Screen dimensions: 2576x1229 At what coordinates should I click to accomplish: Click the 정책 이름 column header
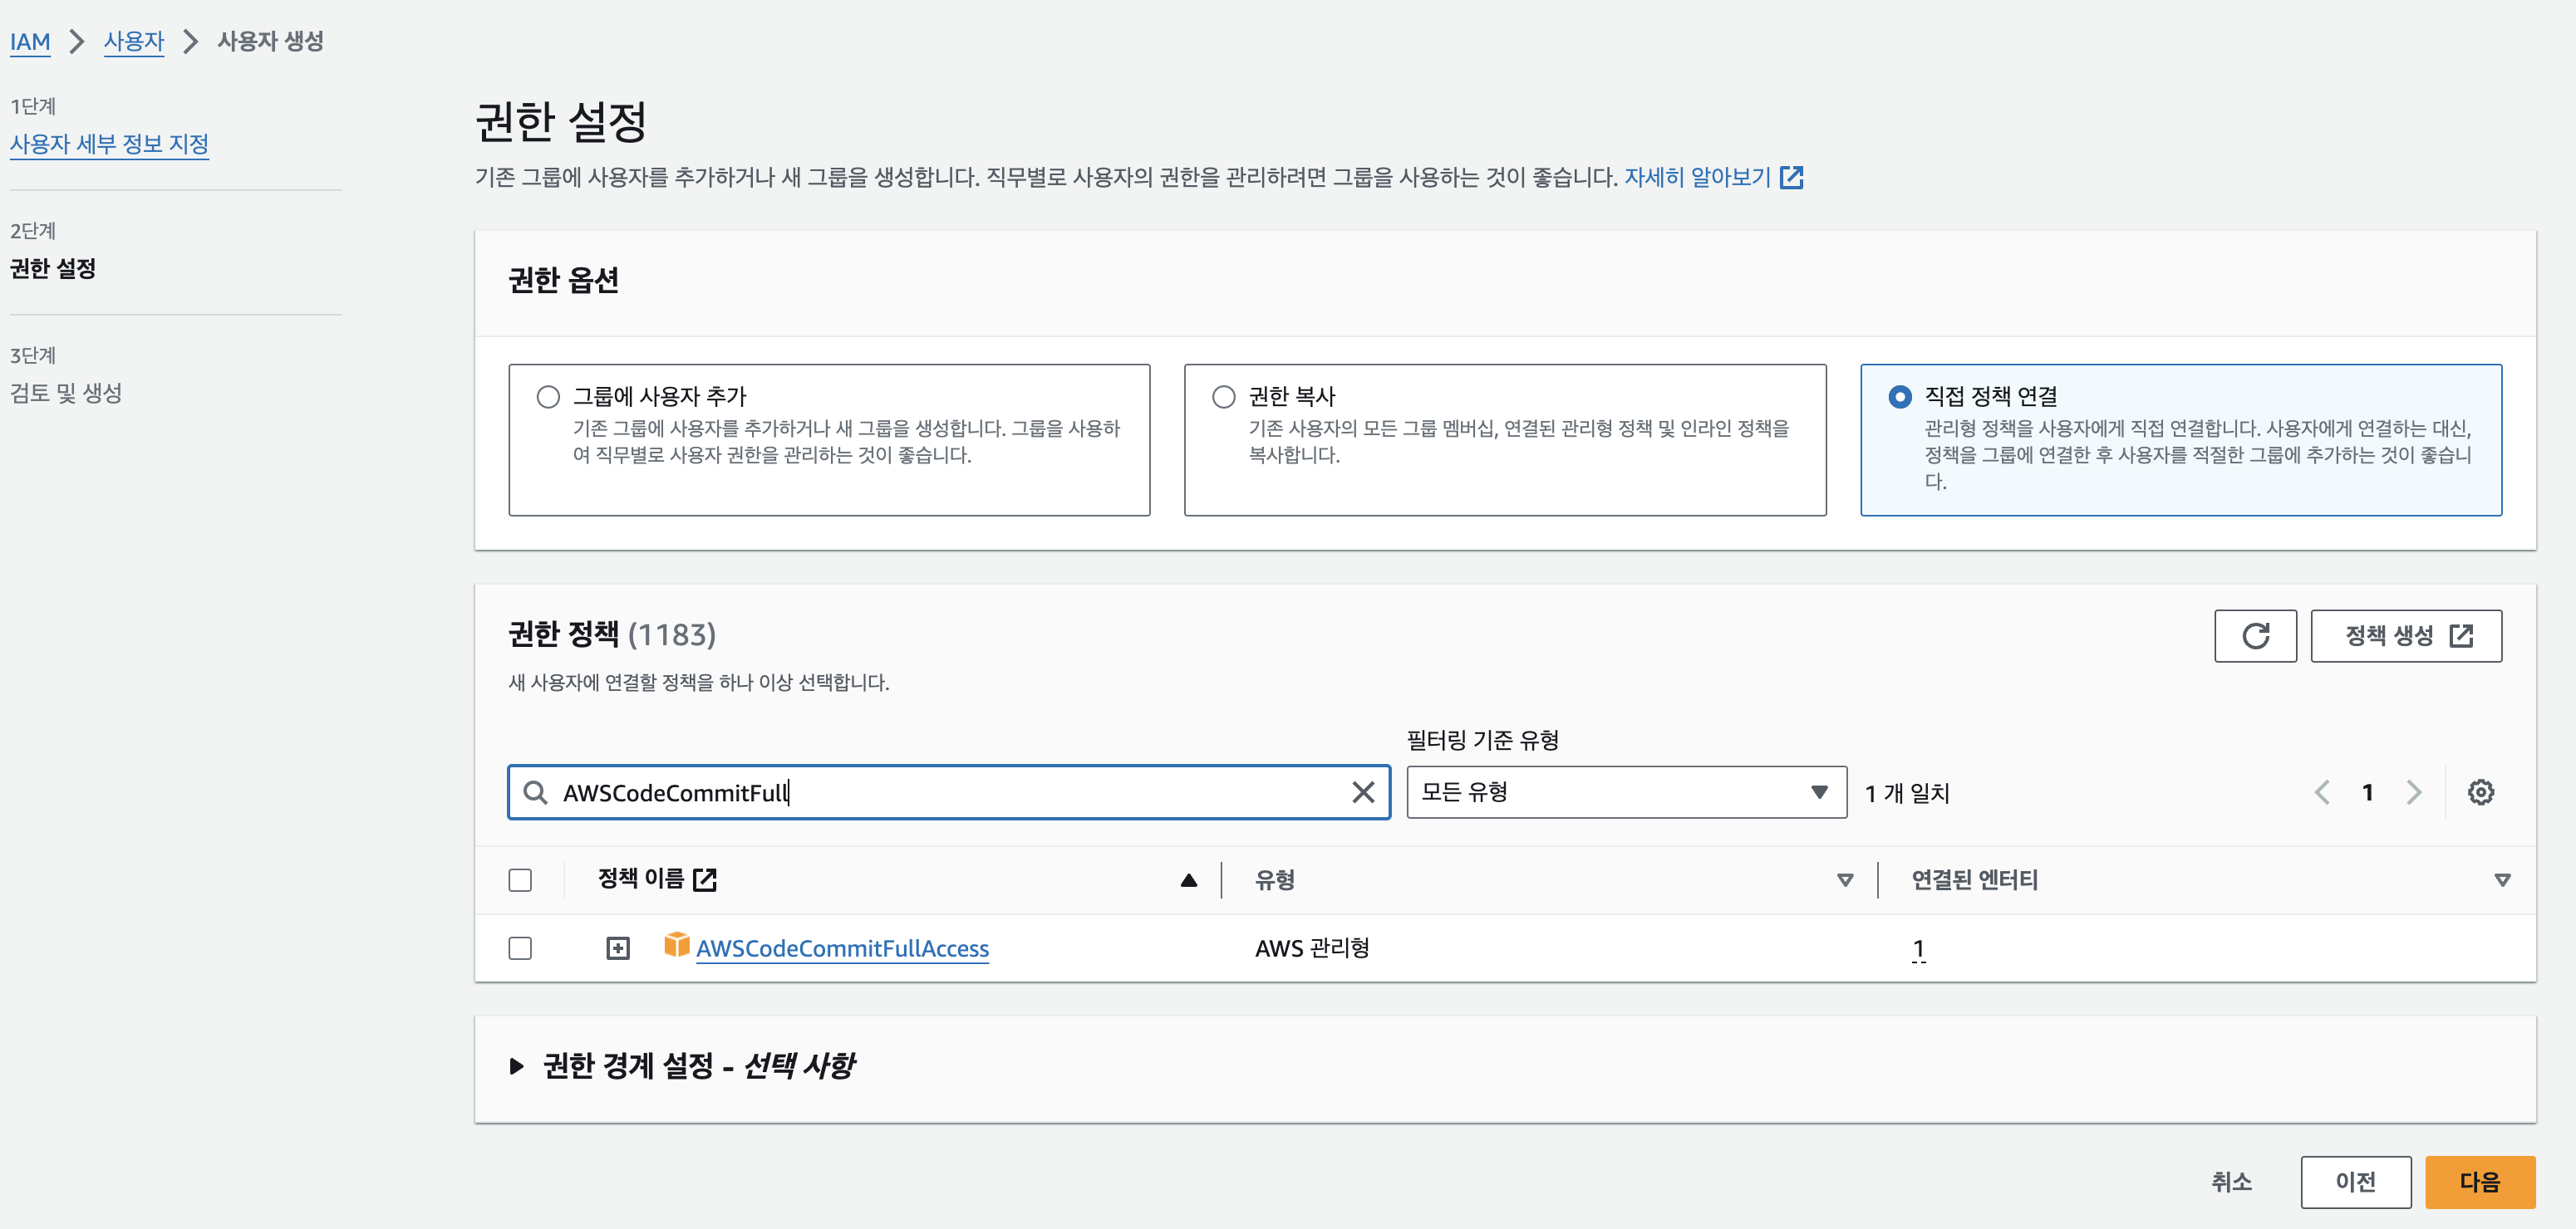(x=641, y=879)
